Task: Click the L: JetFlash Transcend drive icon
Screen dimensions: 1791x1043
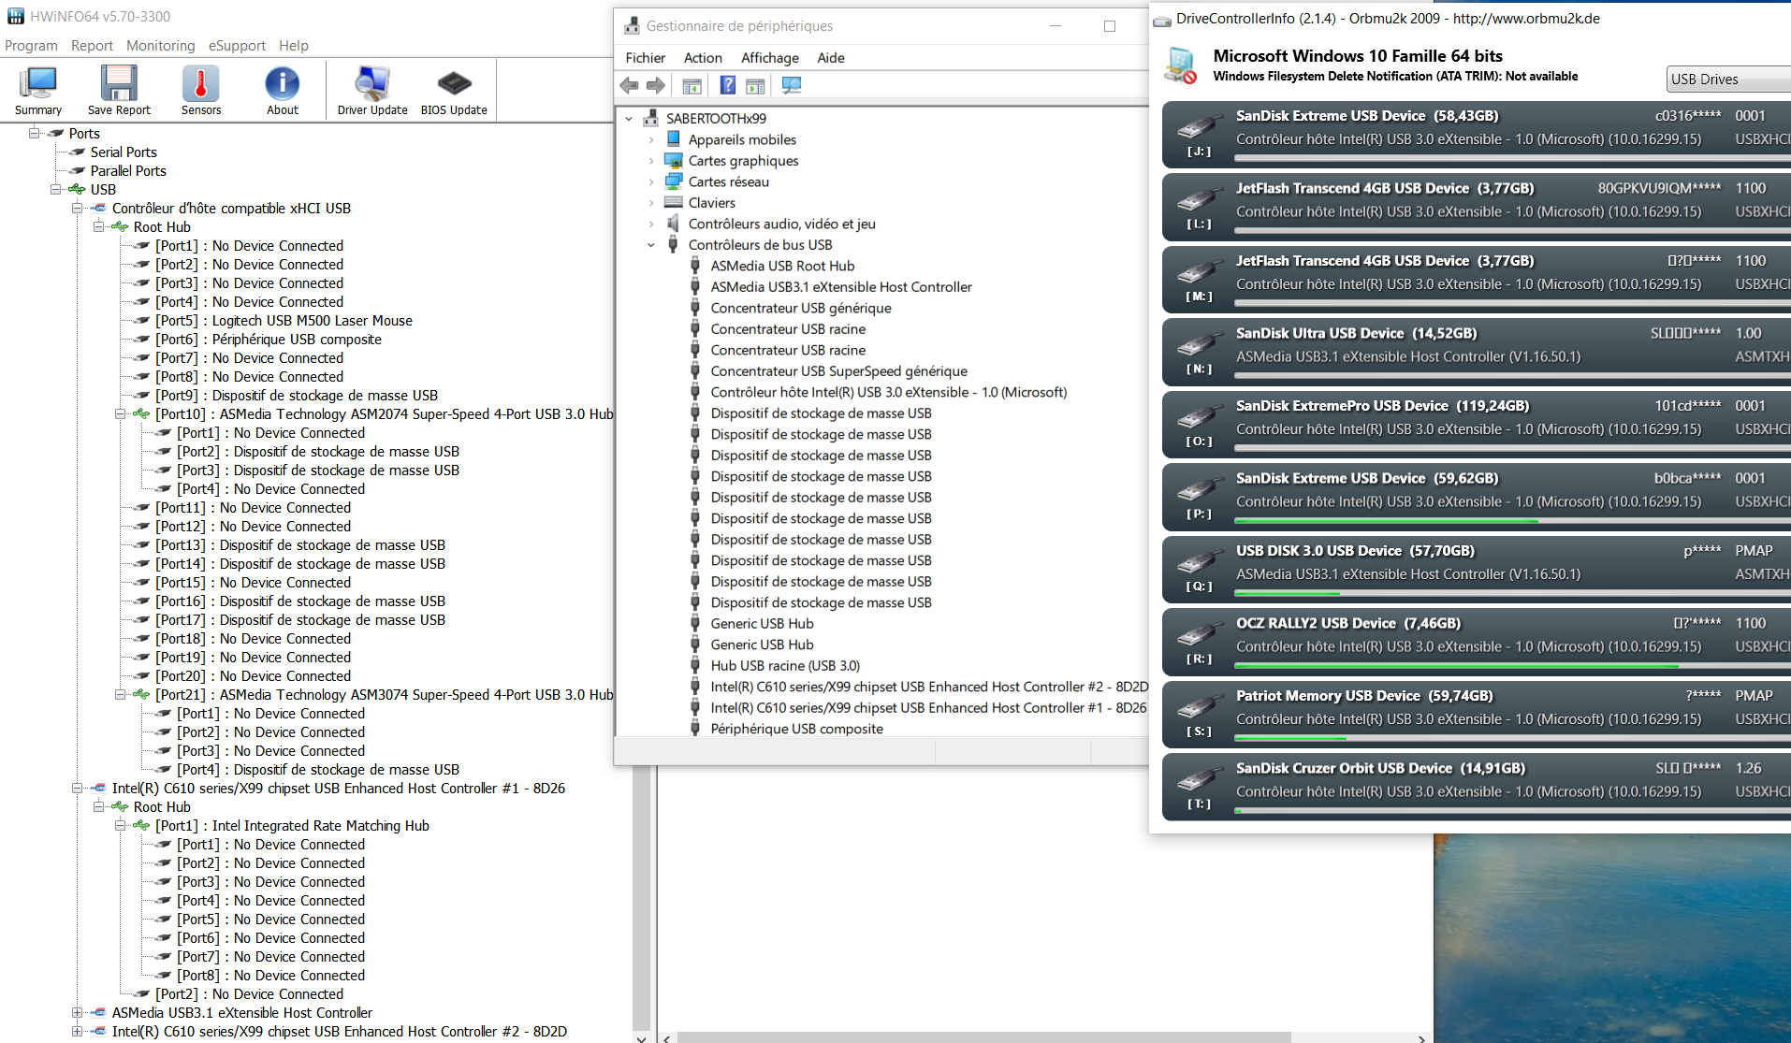Action: [1200, 198]
